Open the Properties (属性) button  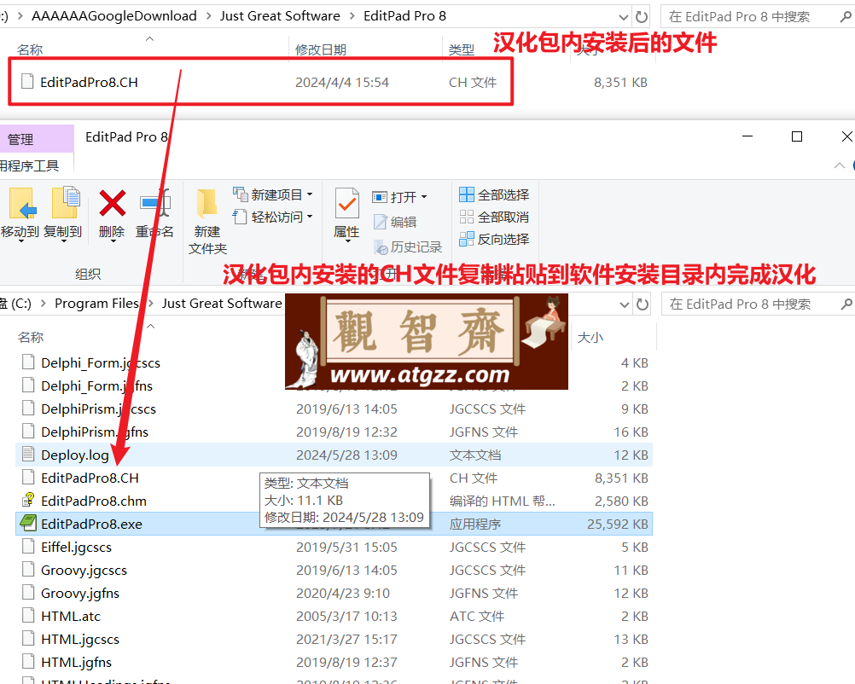346,214
